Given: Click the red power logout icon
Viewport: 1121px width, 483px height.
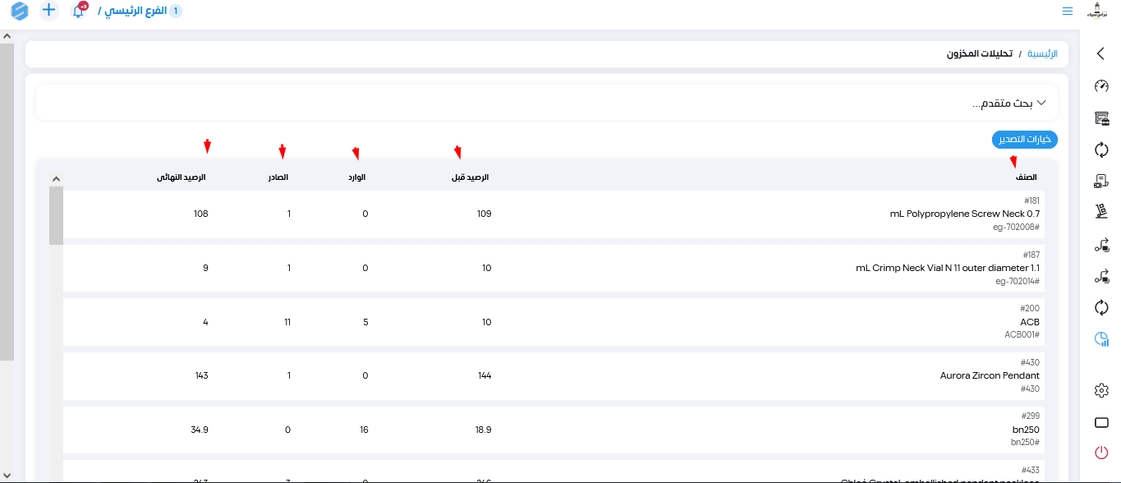Looking at the screenshot, I should [1101, 452].
